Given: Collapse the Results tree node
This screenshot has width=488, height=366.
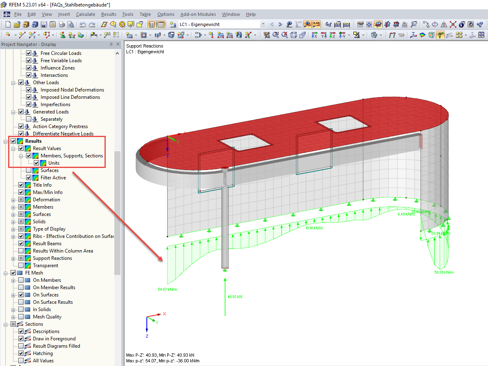Looking at the screenshot, I should pos(6,141).
